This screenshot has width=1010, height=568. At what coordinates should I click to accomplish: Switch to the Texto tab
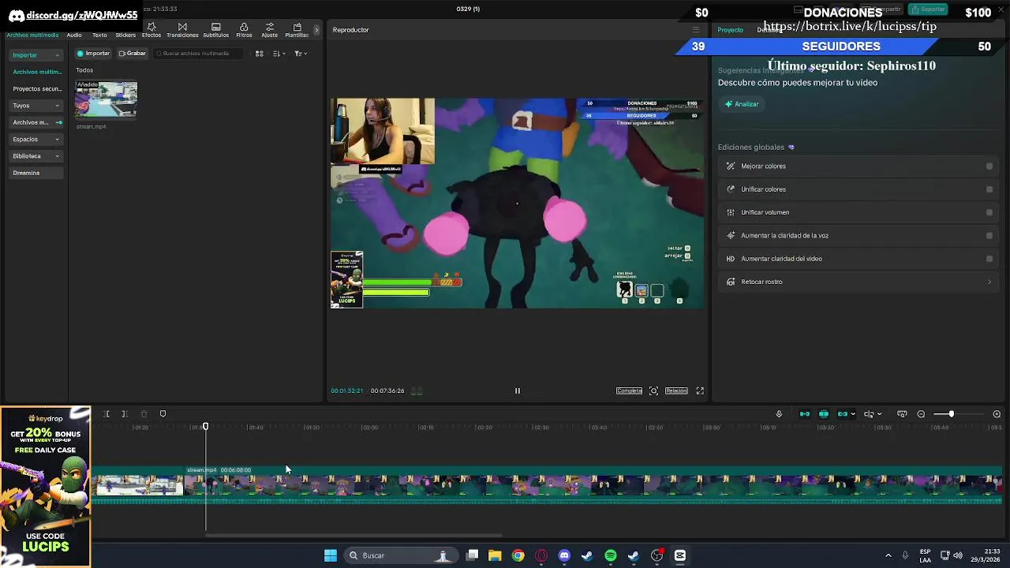point(99,35)
